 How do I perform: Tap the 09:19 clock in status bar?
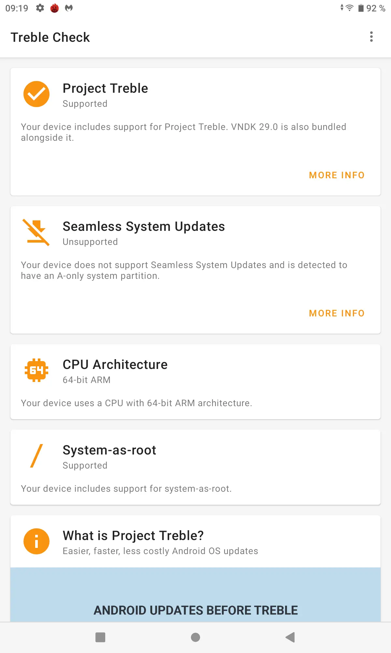coord(17,8)
